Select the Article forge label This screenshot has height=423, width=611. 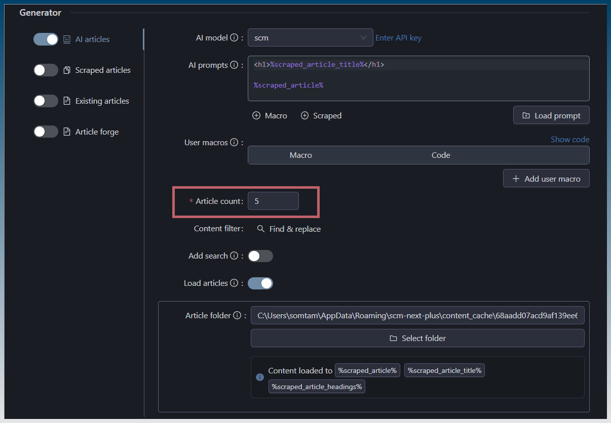(x=97, y=132)
